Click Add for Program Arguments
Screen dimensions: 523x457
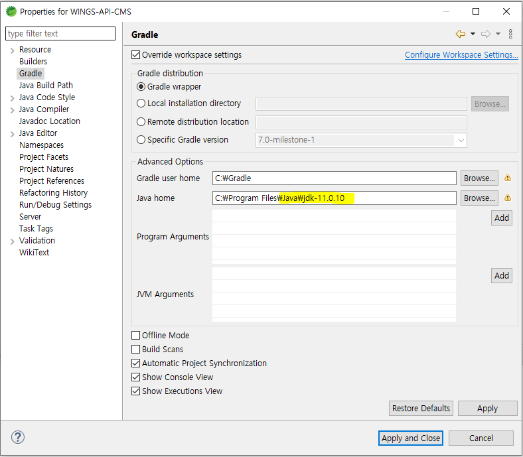501,218
